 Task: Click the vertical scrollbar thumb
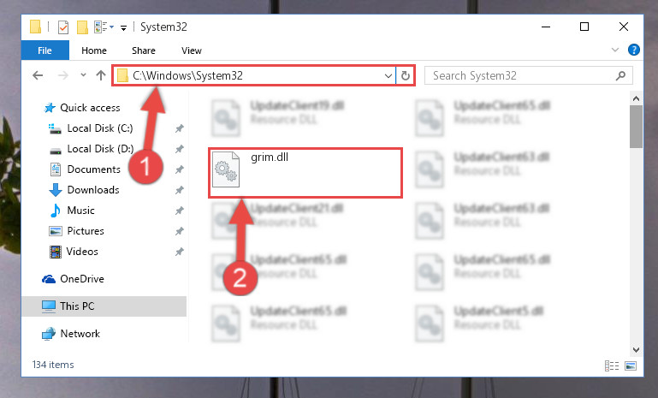pyautogui.click(x=636, y=127)
